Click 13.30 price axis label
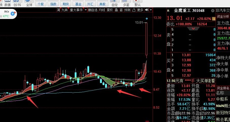Screen dimensions: 230x122 (x=157, y=18)
